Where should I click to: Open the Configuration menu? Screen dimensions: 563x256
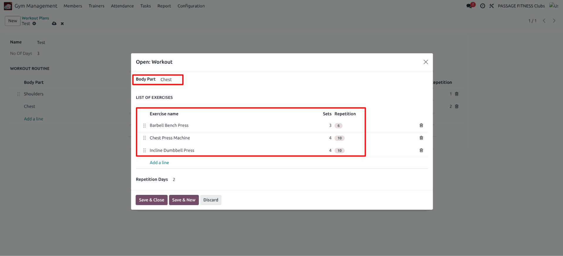[191, 6]
